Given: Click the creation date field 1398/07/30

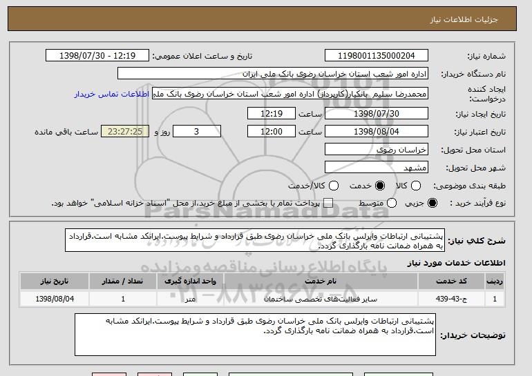Looking at the screenshot, I should (377, 113).
